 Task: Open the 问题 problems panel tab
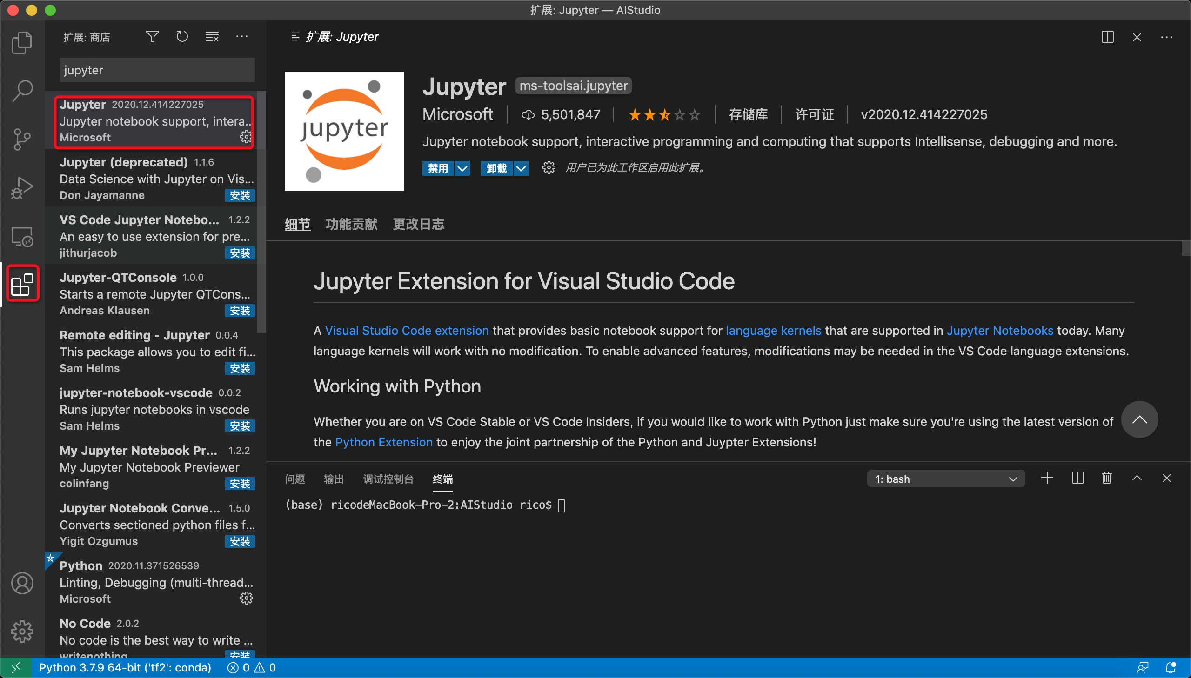click(x=295, y=479)
